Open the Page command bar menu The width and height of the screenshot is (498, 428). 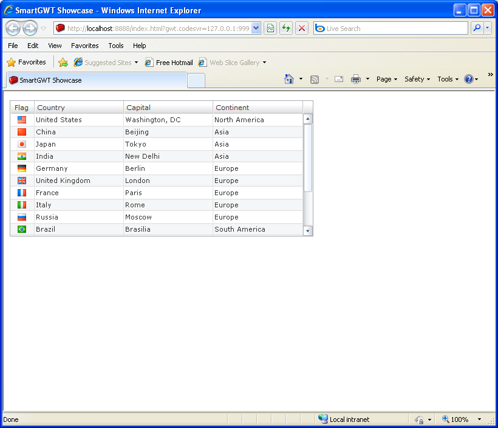pyautogui.click(x=386, y=79)
